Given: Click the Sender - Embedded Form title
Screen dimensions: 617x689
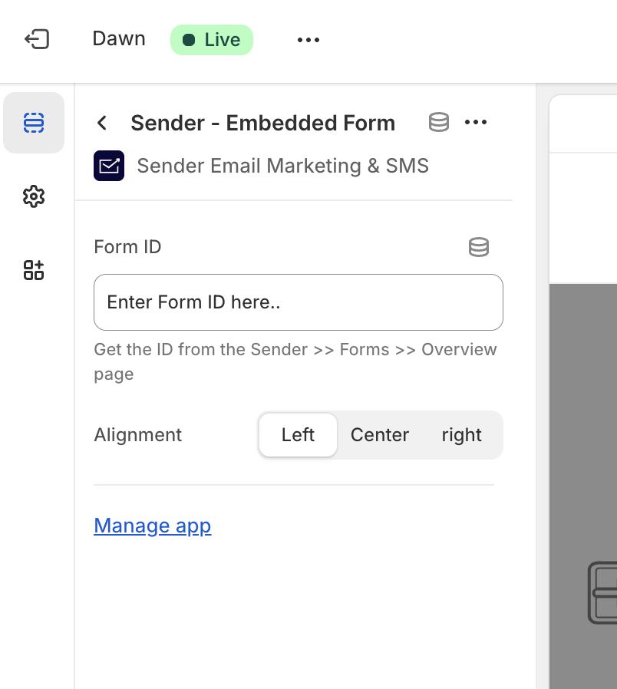Looking at the screenshot, I should (x=262, y=123).
